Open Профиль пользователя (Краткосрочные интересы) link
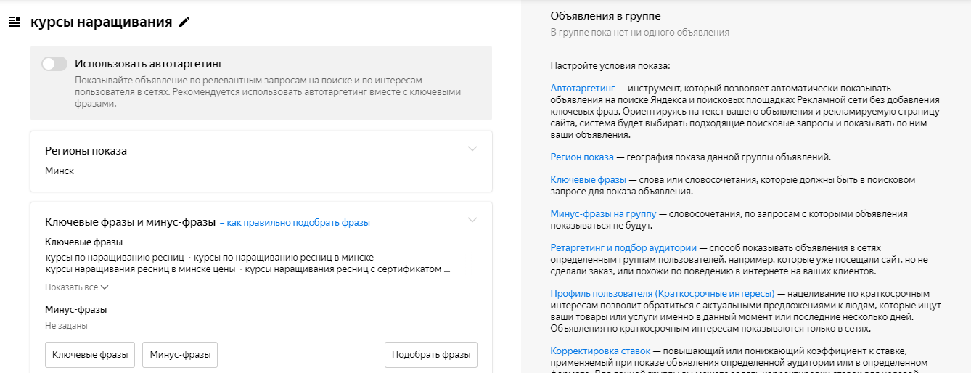This screenshot has height=373, width=971. click(x=662, y=293)
